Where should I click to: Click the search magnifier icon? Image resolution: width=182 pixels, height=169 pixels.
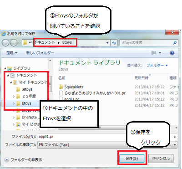pos(175,43)
